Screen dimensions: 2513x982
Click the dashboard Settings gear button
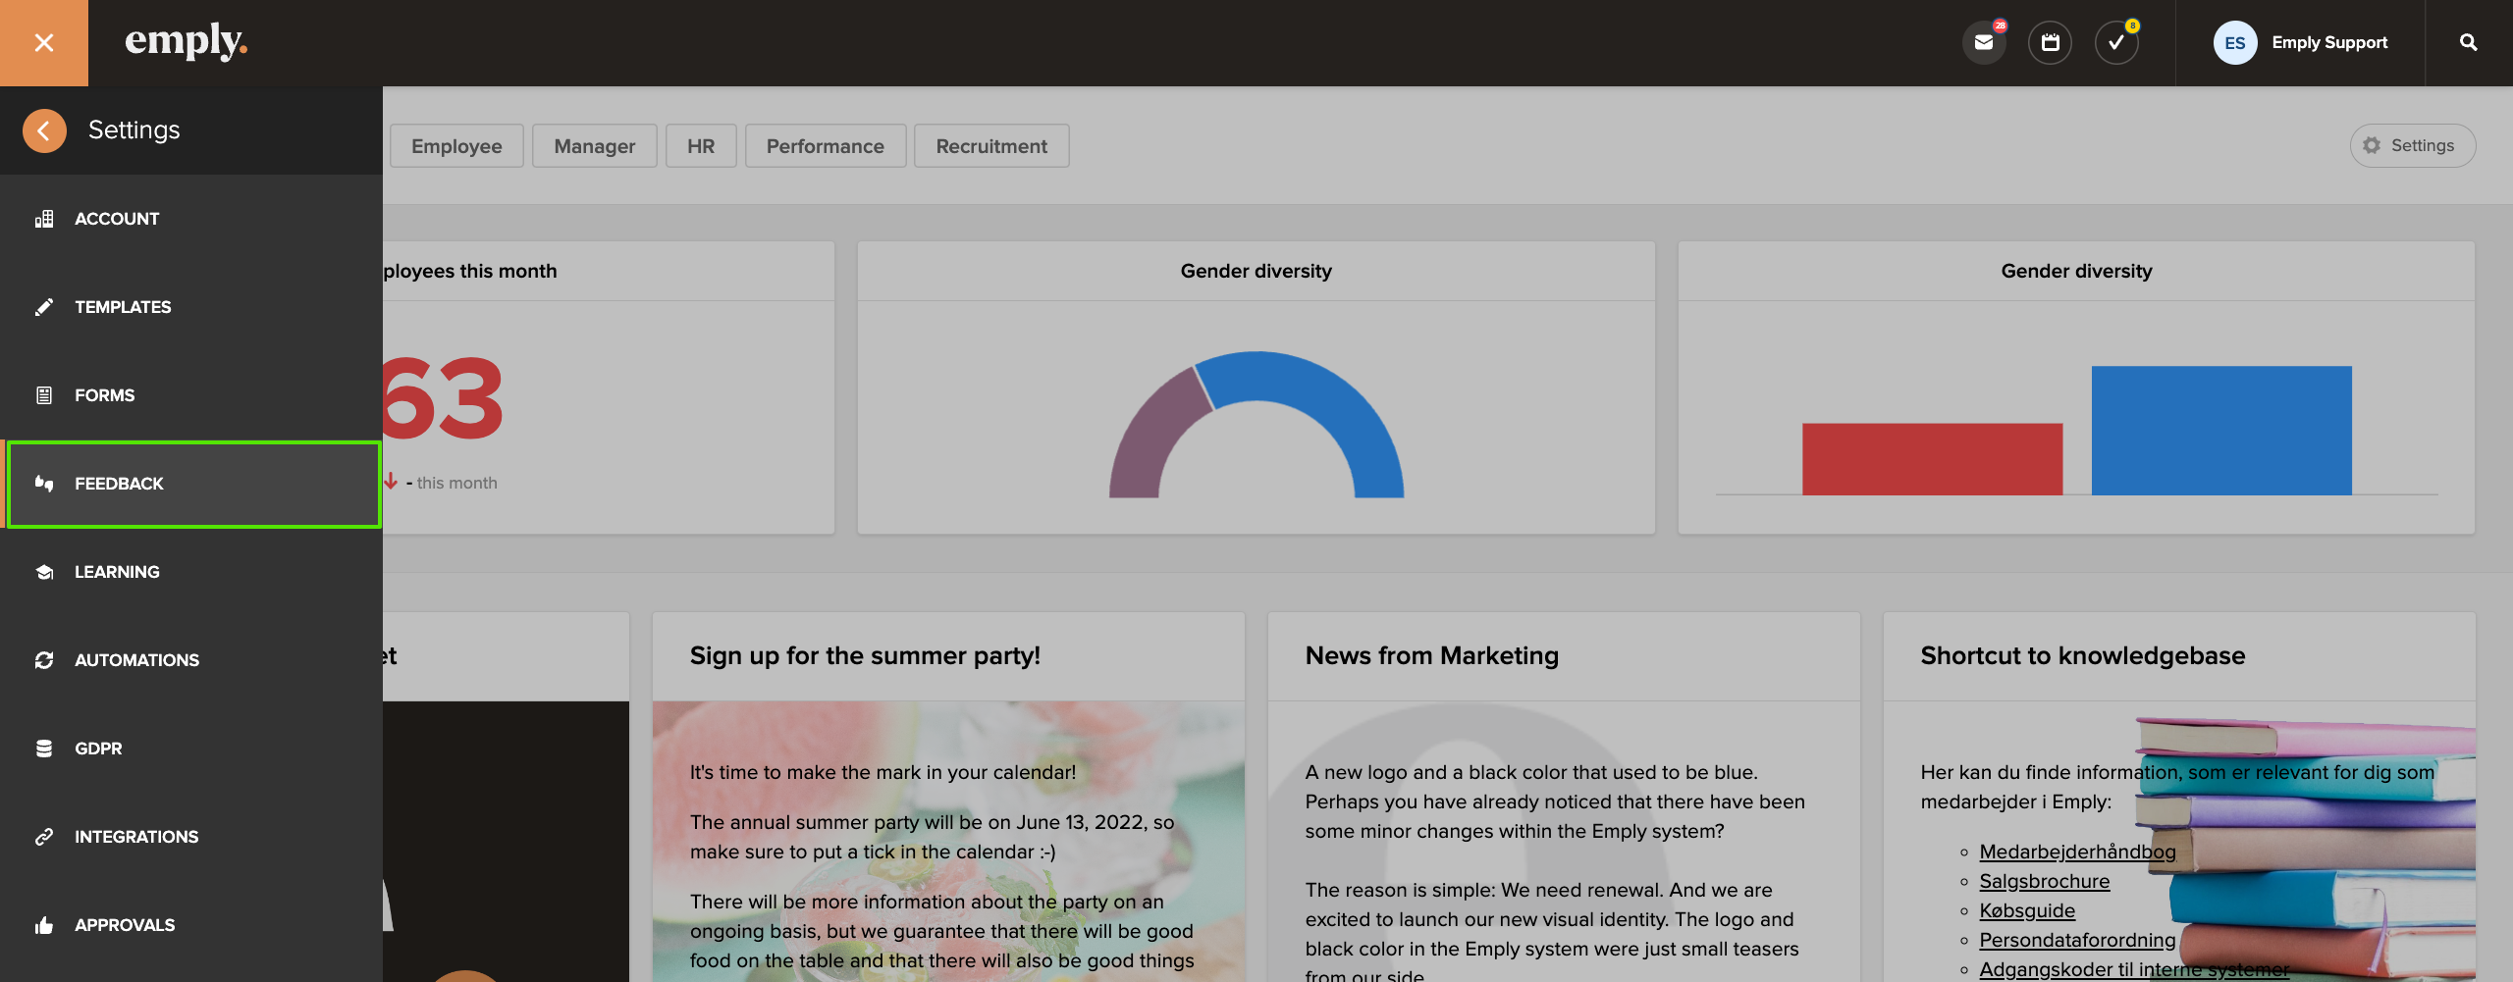point(2412,146)
